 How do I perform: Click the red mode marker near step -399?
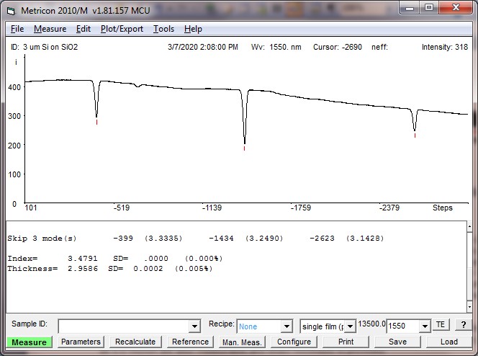pos(97,122)
